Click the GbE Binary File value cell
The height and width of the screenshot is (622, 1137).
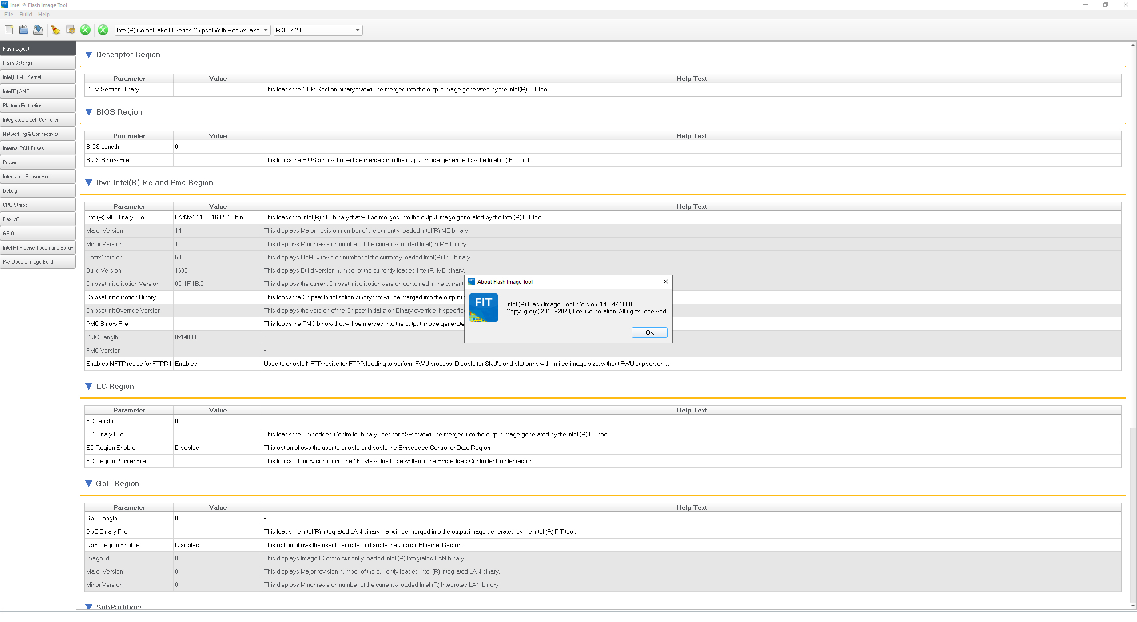coord(218,531)
